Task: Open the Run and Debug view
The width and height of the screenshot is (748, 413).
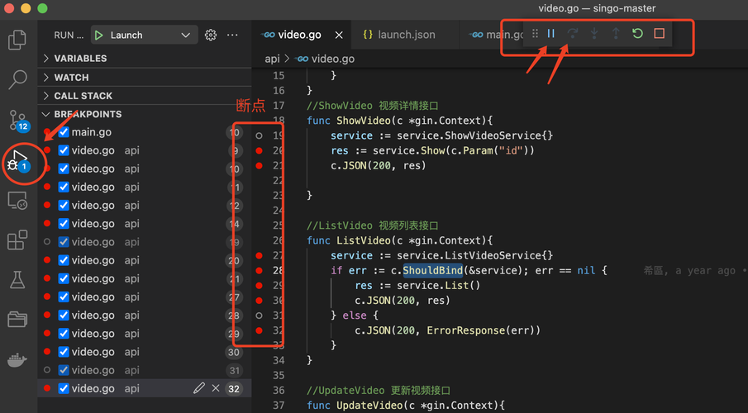Action: [19, 162]
